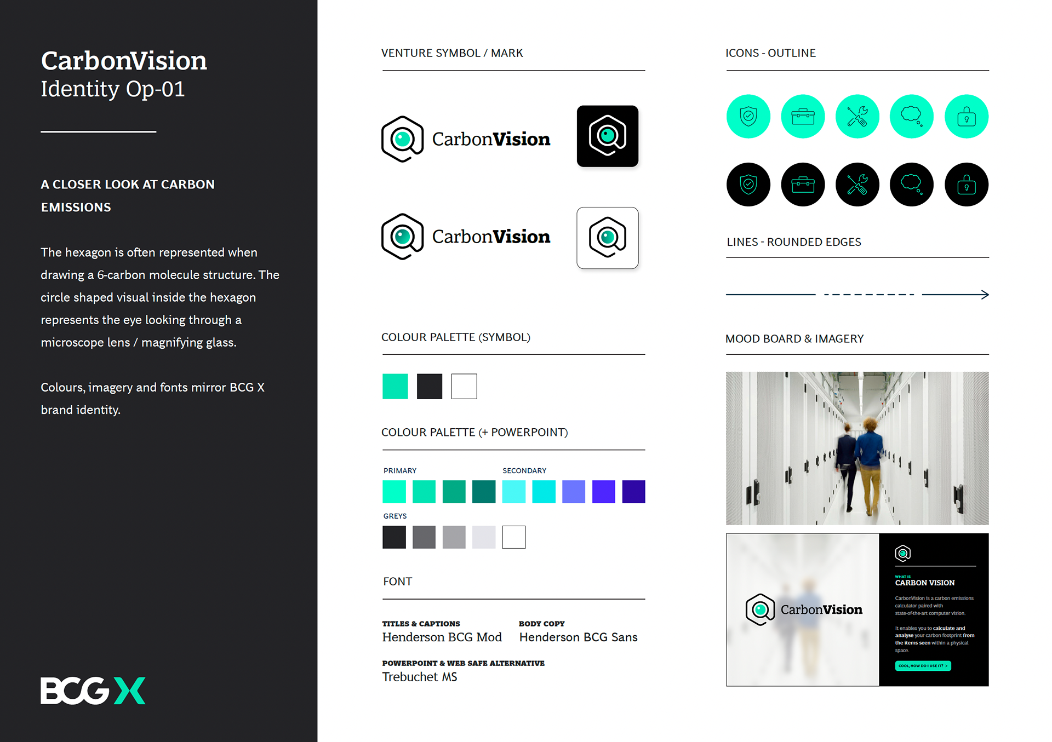Click the 'LINES - ROUNDED EDGES' heading
1052x742 pixels.
794,242
